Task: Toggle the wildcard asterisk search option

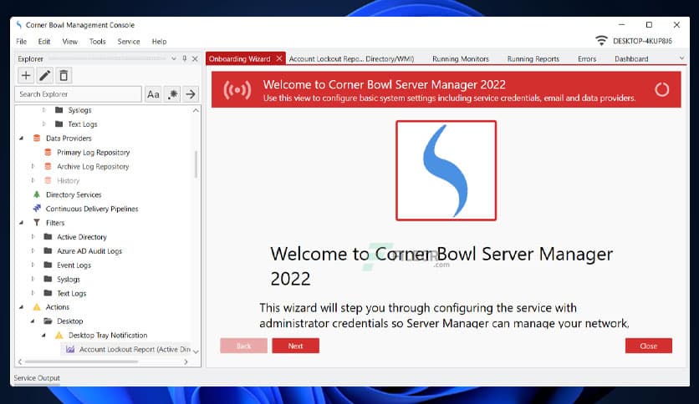Action: [172, 94]
